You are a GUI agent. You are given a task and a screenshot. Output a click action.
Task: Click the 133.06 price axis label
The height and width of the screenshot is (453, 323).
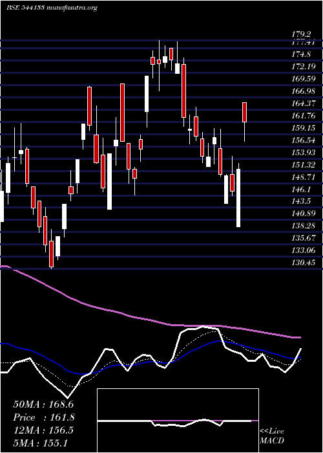coord(304,250)
